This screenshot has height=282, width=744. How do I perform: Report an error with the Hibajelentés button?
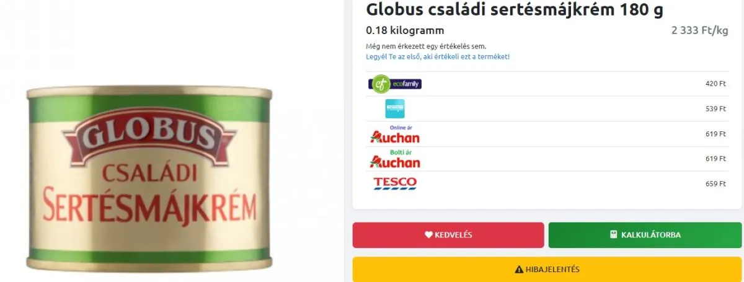click(547, 270)
